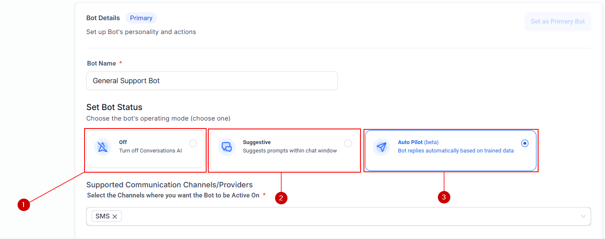The height and width of the screenshot is (239, 605).
Task: Select the Auto Pilot radio button
Action: pyautogui.click(x=525, y=143)
